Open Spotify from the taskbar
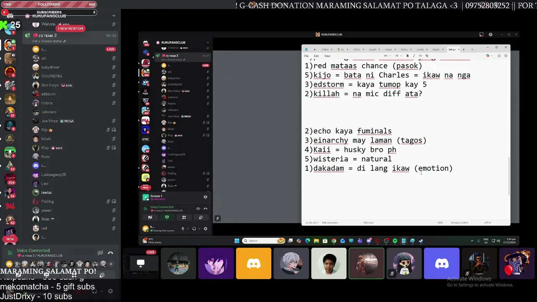The height and width of the screenshot is (302, 537). pyautogui.click(x=395, y=241)
